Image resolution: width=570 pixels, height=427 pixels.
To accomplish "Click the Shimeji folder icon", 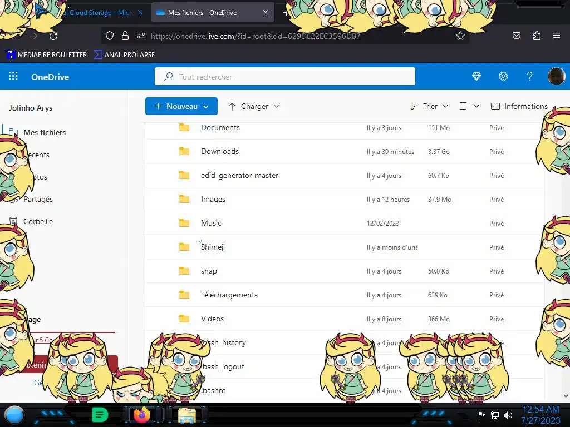I will (x=184, y=247).
